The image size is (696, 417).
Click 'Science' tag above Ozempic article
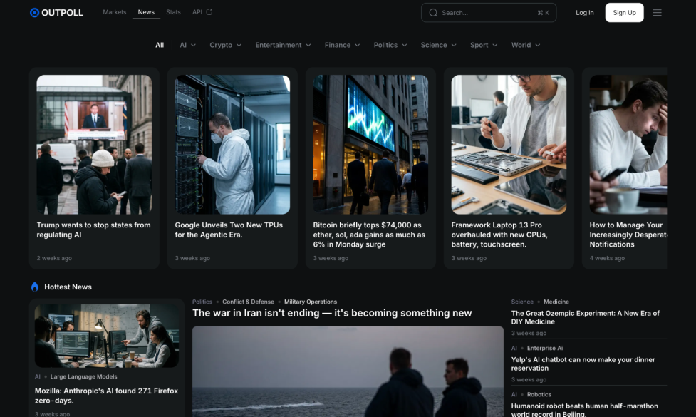[522, 302]
